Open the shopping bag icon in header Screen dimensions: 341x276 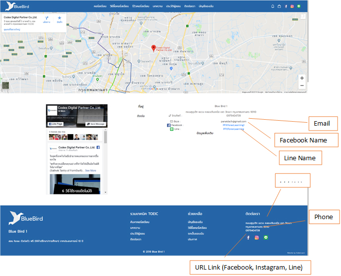pos(279,6)
